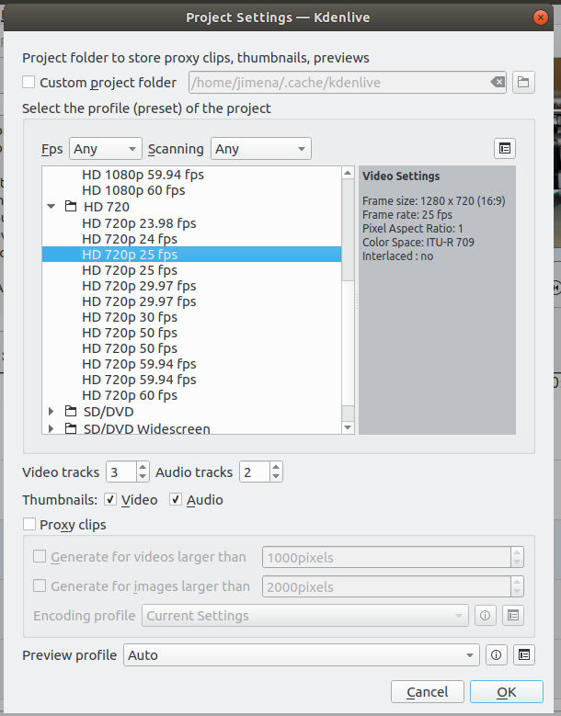Viewport: 561px width, 716px height.
Task: Toggle Generate for videos larger than
Action: point(40,557)
